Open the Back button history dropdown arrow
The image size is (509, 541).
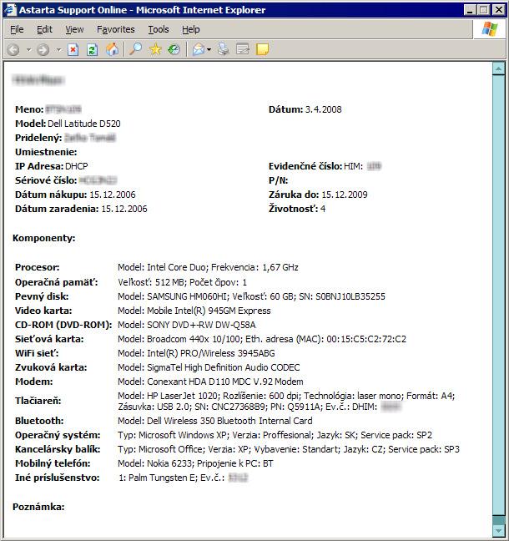[x=28, y=50]
